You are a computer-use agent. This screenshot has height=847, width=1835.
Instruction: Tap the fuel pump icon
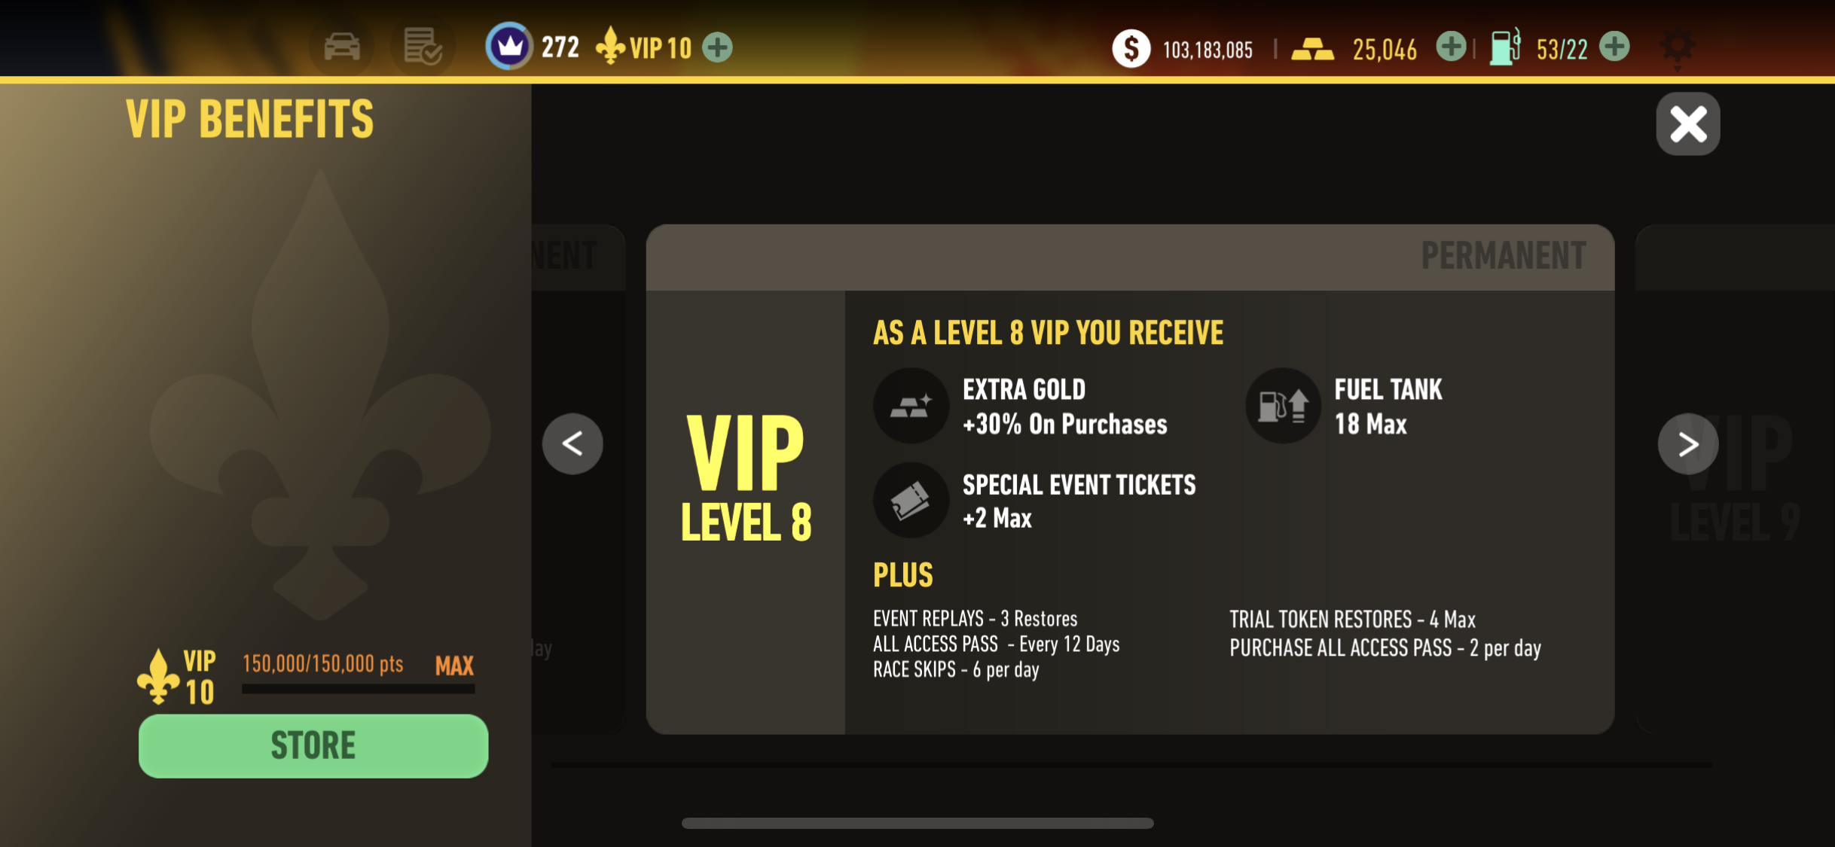coord(1506,47)
